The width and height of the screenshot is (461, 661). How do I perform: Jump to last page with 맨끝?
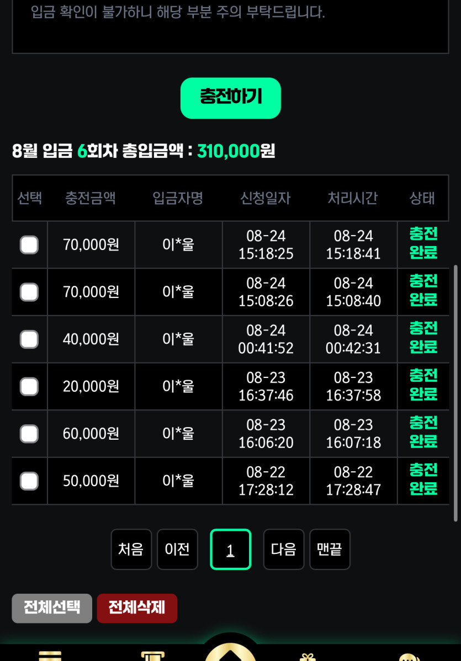click(330, 549)
